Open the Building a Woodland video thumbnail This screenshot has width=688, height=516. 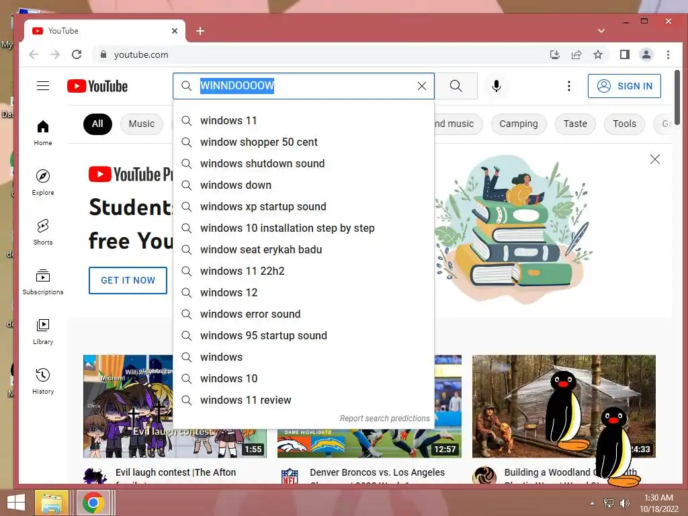tap(564, 406)
